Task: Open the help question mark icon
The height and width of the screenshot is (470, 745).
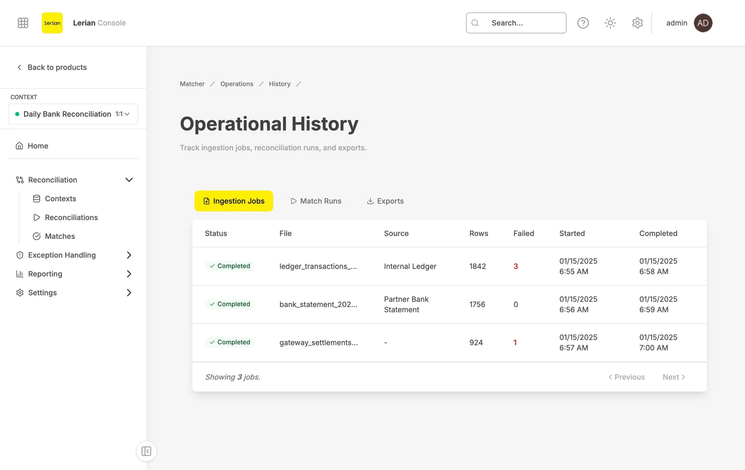Action: (583, 23)
